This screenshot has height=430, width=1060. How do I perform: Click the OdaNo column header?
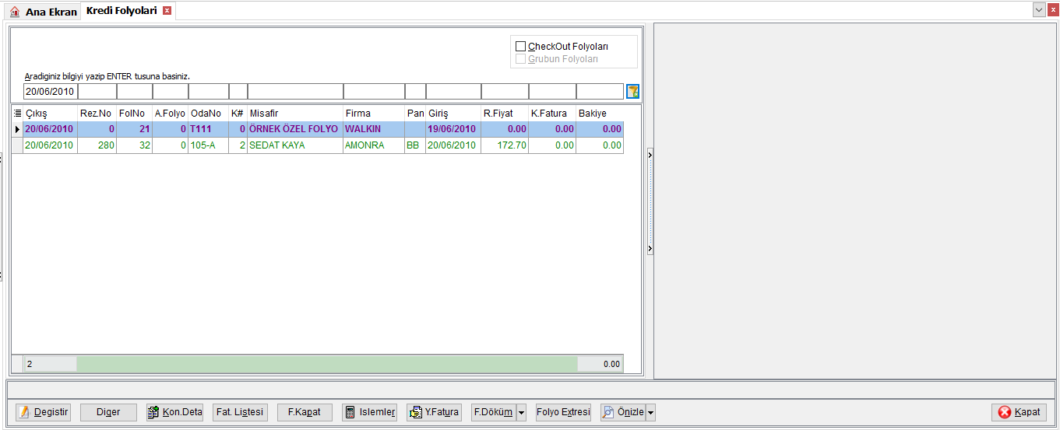click(x=208, y=114)
